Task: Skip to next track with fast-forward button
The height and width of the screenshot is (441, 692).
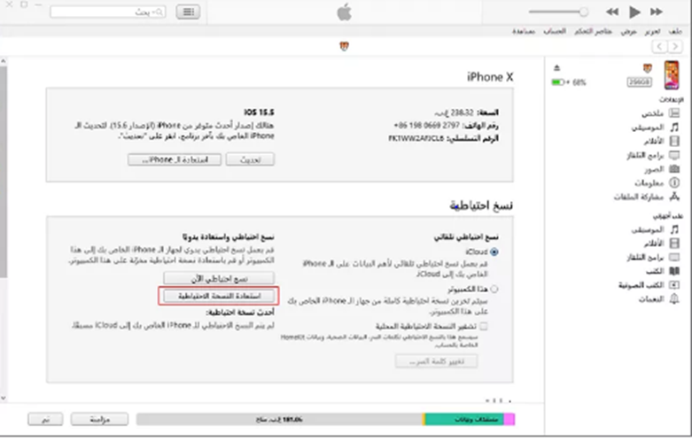Action: [x=657, y=12]
